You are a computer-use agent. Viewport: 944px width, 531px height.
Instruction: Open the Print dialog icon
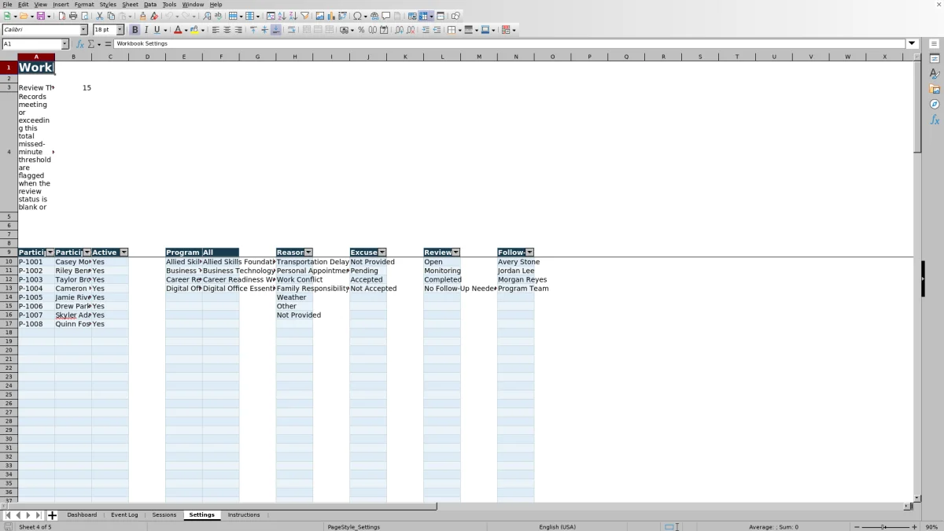click(73, 16)
